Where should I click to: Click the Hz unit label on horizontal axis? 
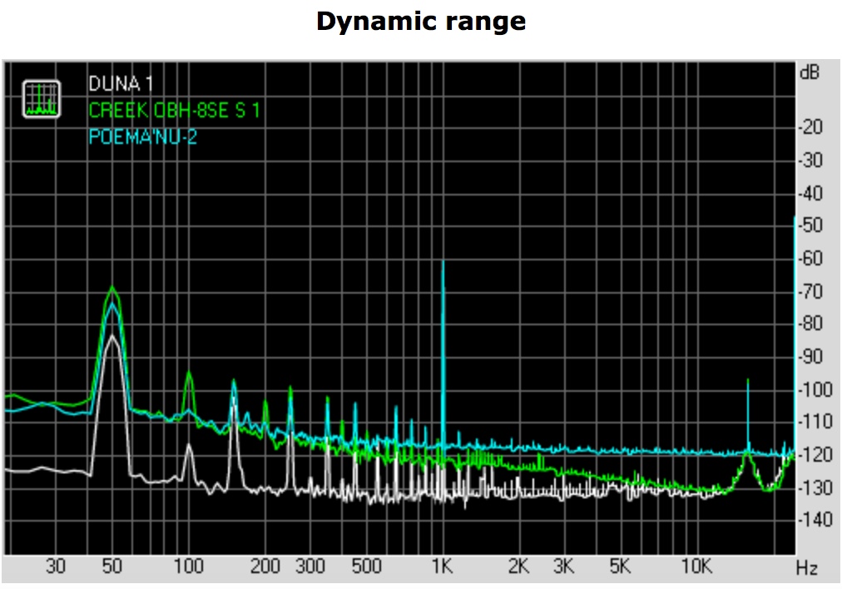point(806,569)
